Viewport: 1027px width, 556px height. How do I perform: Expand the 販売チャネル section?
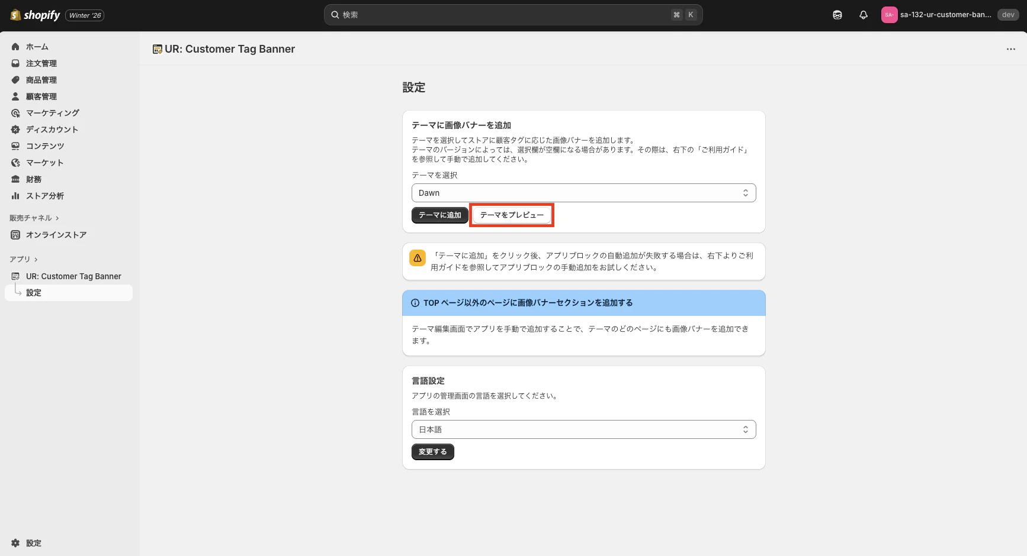34,218
